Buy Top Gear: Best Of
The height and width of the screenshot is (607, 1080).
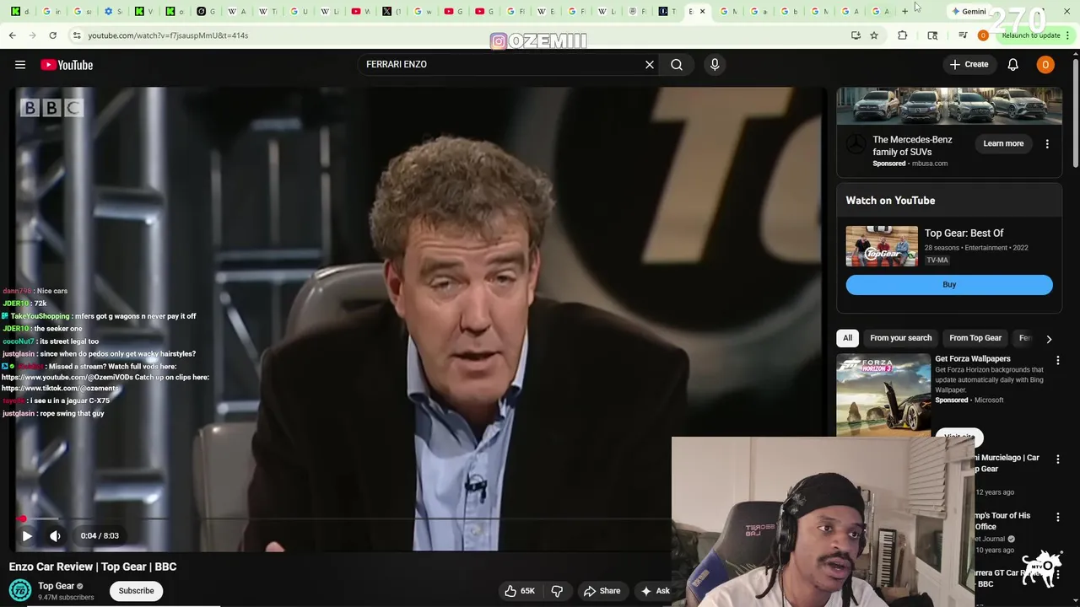coord(949,284)
